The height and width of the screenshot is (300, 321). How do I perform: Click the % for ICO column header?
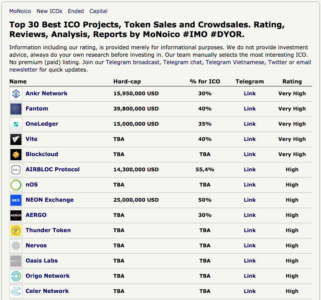205,82
